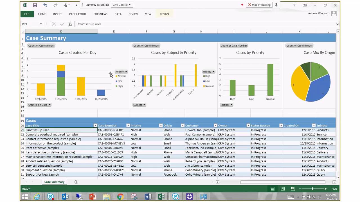This screenshot has height=202, width=360.
Task: Switch to the DATA ribbon tab
Action: [118, 14]
